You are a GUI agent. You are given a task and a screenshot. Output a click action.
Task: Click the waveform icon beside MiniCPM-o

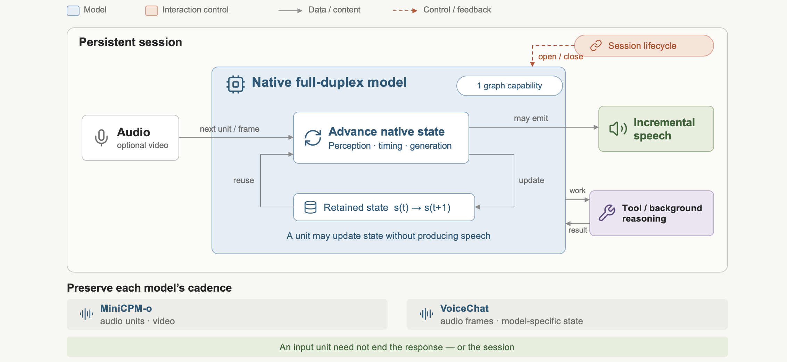point(86,314)
